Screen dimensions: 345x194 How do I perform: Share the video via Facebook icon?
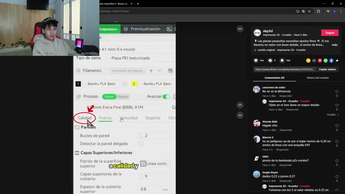point(331,61)
